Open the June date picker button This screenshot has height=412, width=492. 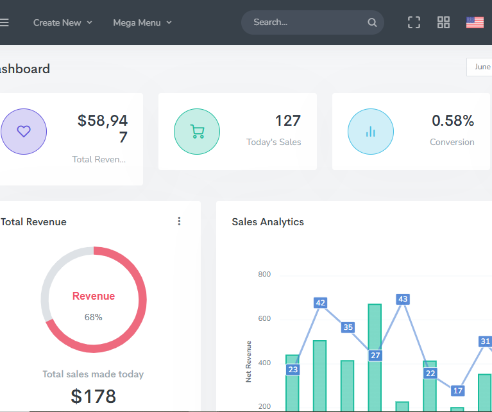point(481,67)
